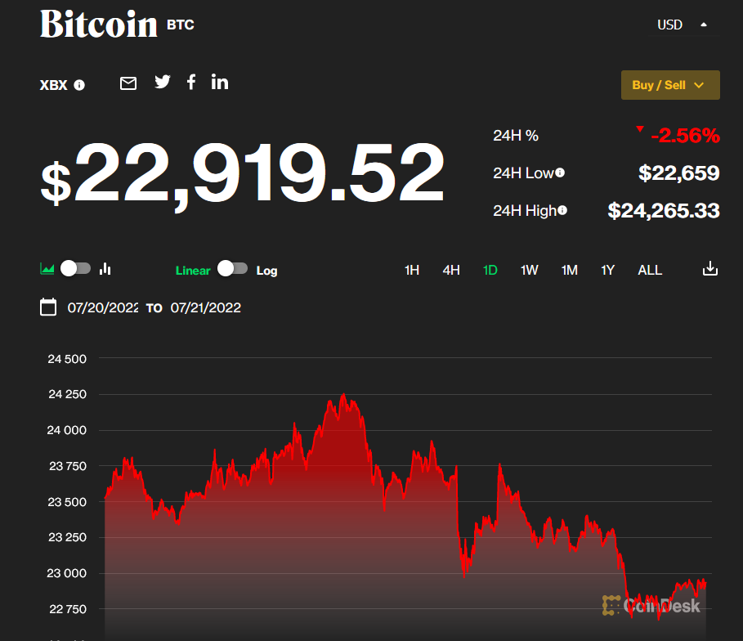Share Bitcoin price via email icon
The width and height of the screenshot is (743, 641).
[128, 83]
